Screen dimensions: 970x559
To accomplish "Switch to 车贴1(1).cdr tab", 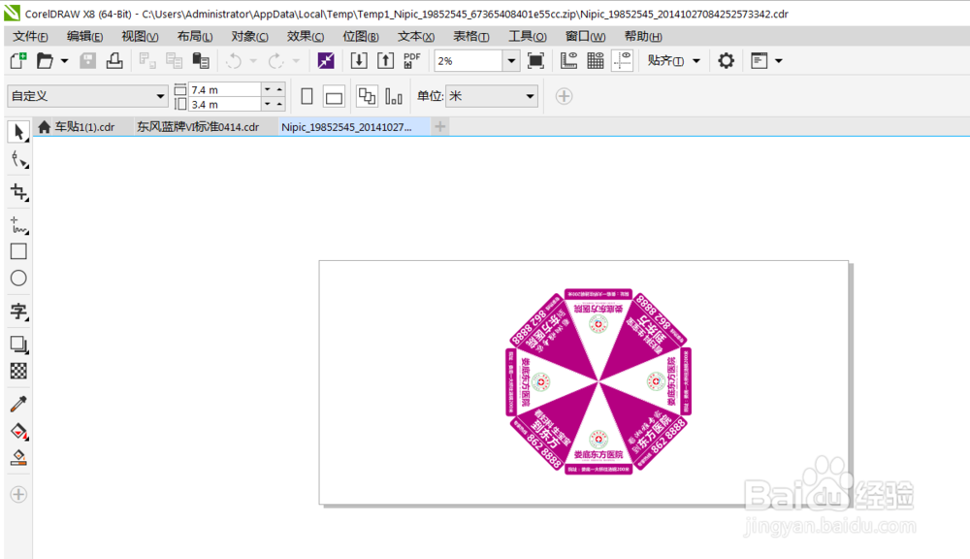I will [x=84, y=127].
